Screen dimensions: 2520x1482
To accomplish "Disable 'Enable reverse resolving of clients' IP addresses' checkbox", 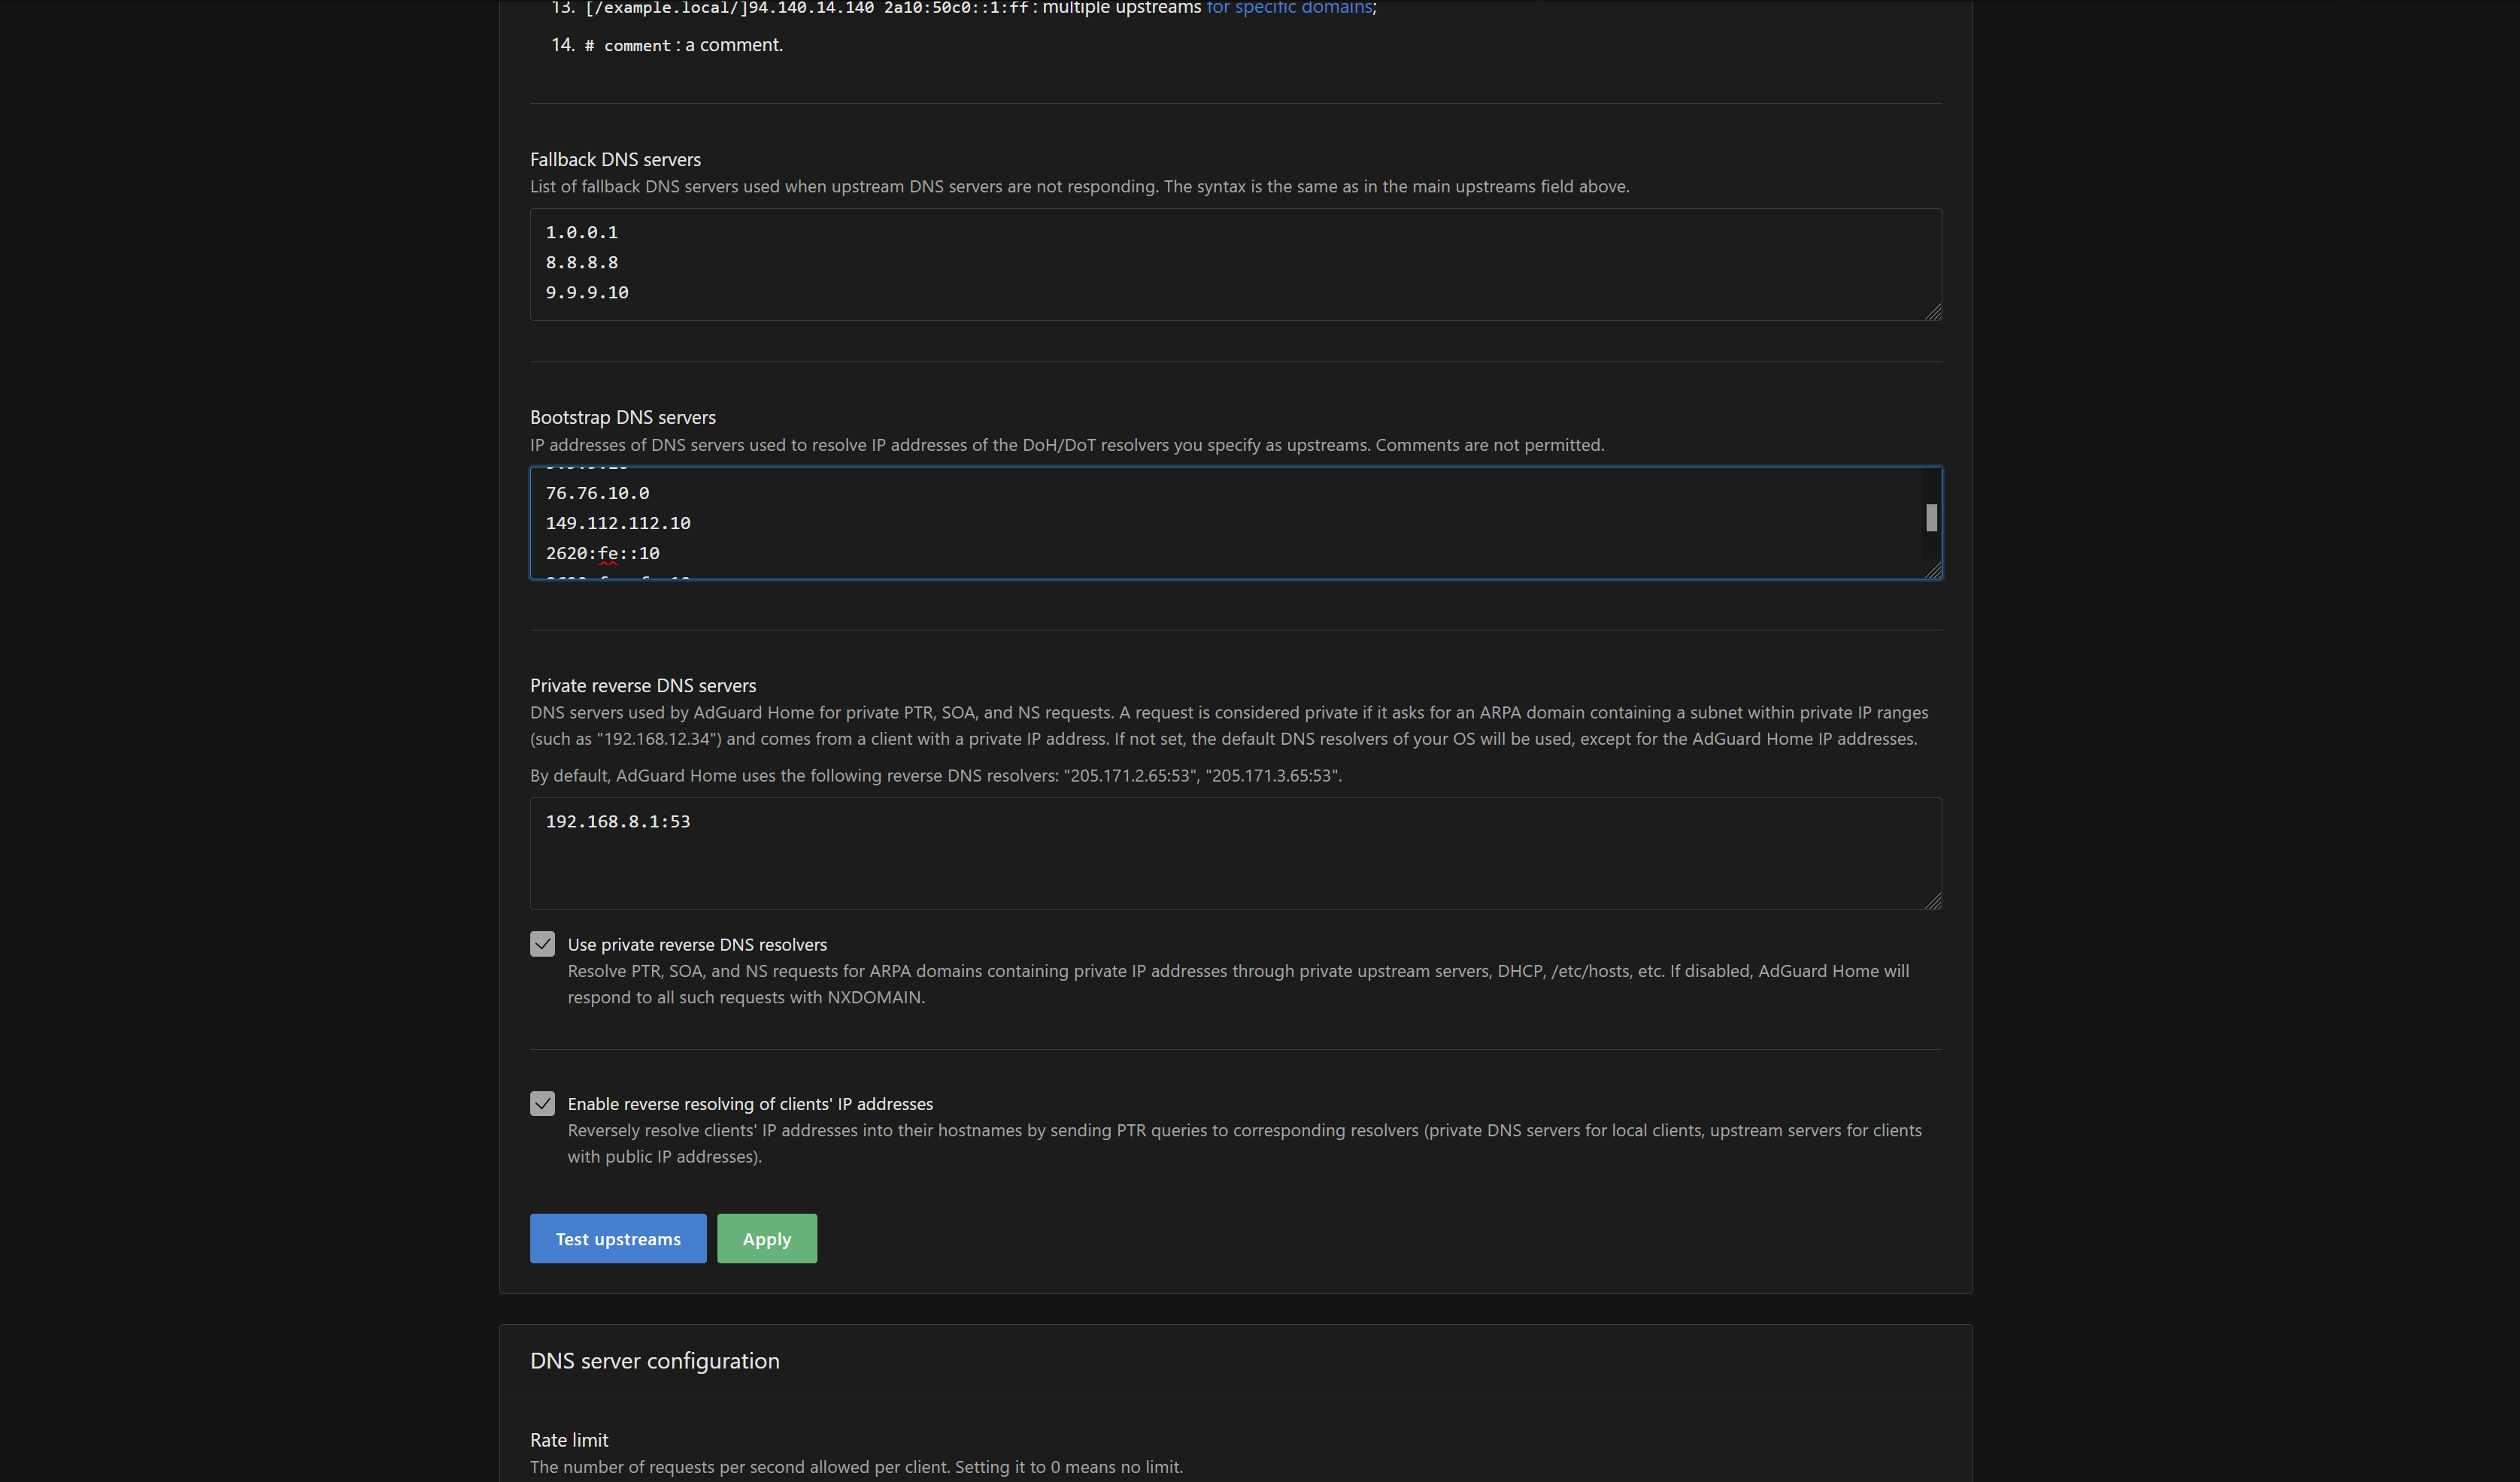I will [542, 1103].
